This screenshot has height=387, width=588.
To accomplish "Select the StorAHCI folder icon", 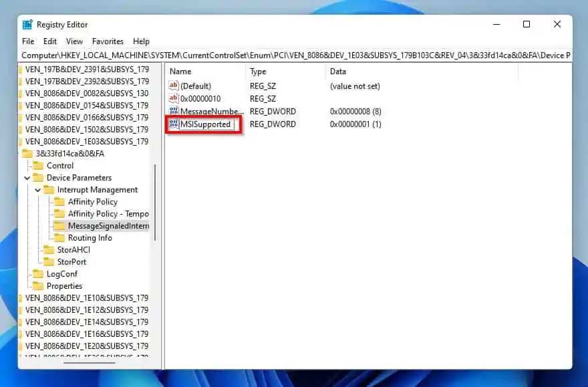I will pos(49,250).
